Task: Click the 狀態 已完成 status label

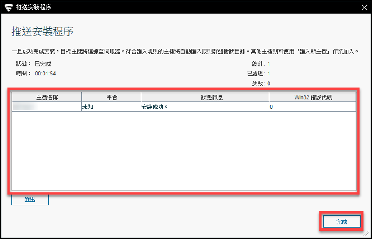Action: 33,64
